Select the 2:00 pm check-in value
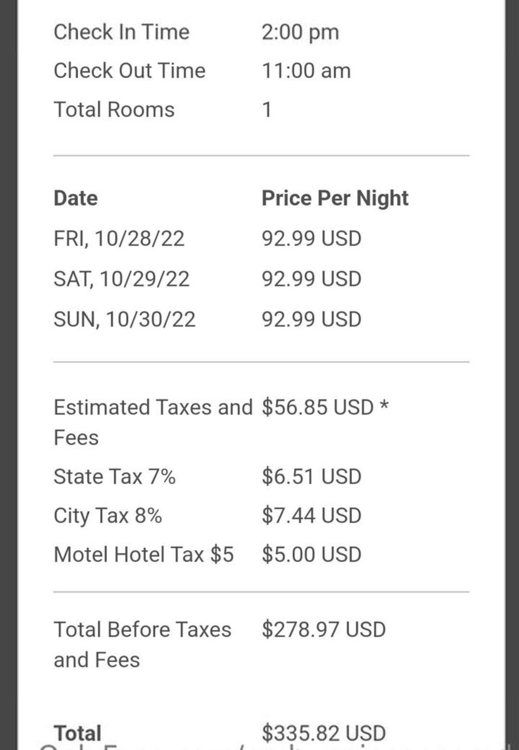Screen dimensions: 519x750 pyautogui.click(x=300, y=32)
